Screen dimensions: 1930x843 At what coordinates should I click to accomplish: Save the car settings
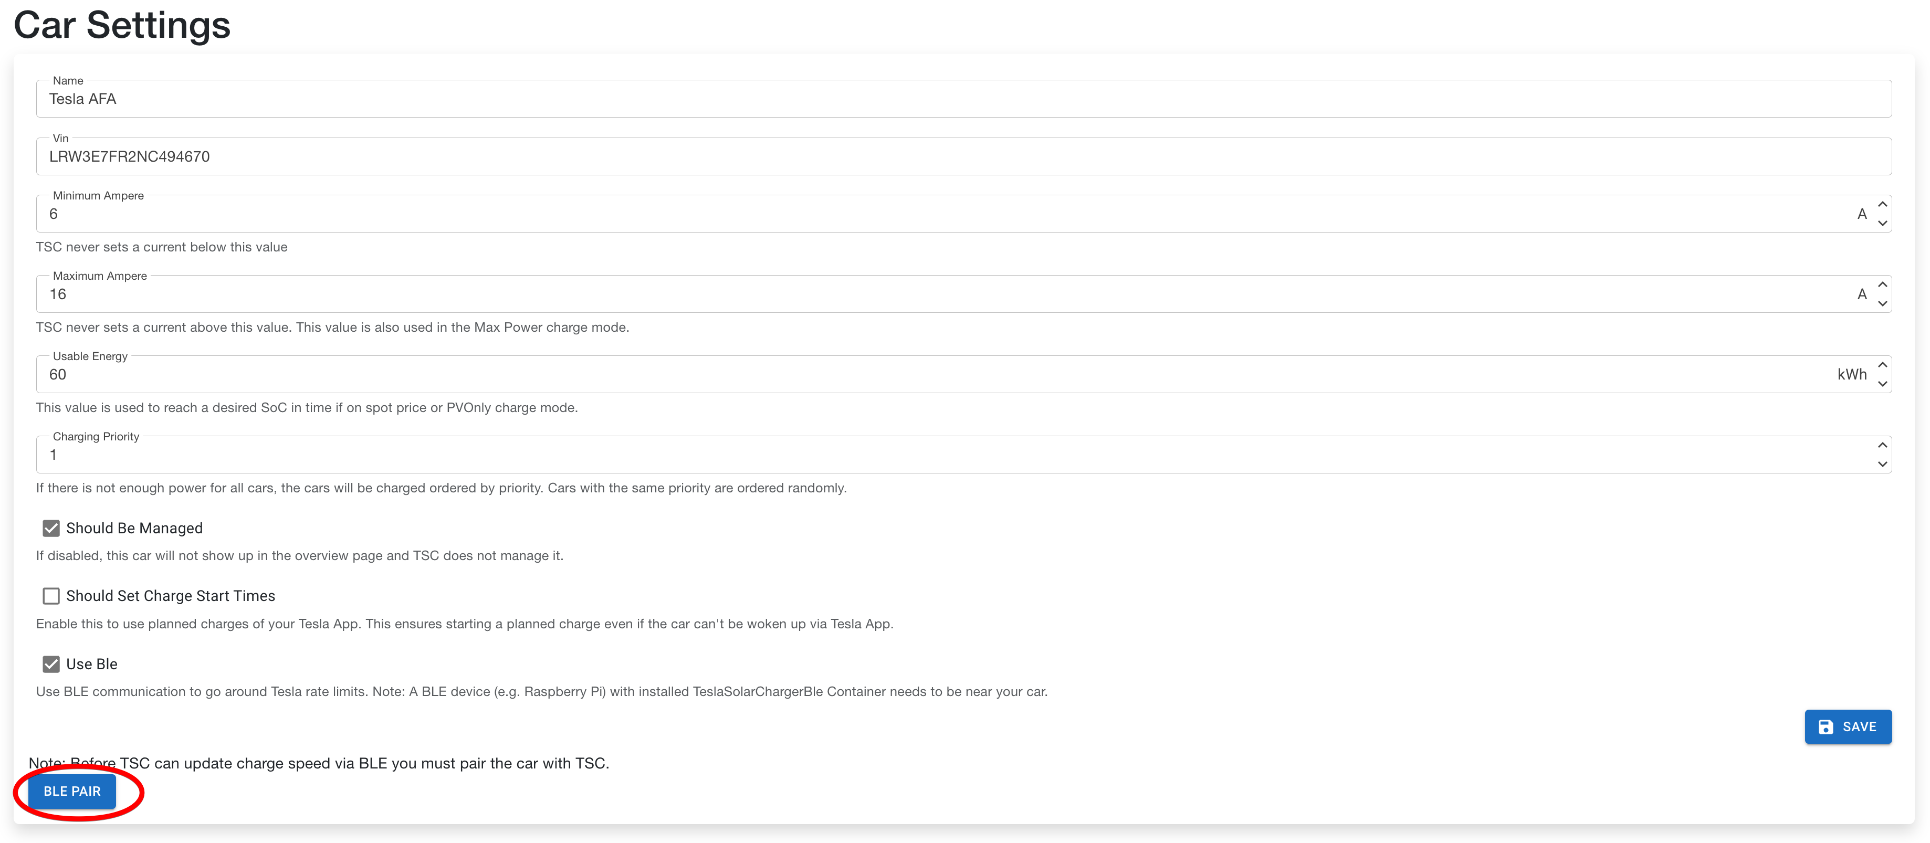tap(1848, 727)
